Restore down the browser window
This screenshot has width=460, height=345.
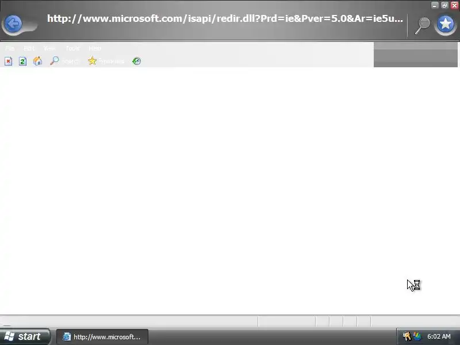coord(444,5)
